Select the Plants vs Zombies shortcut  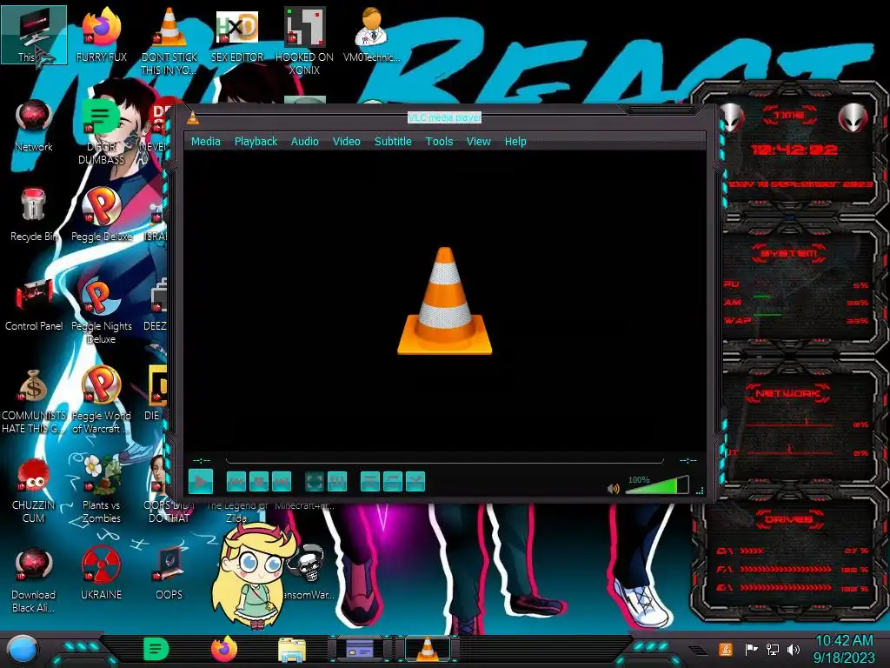click(x=101, y=490)
